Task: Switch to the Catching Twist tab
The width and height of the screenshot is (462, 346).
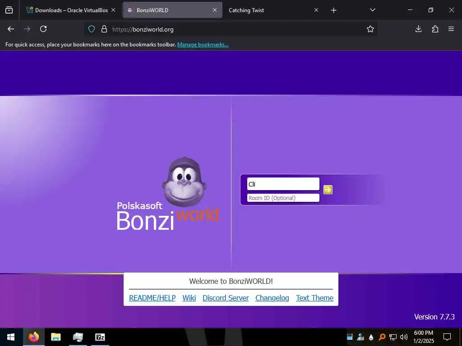Action: click(273, 10)
